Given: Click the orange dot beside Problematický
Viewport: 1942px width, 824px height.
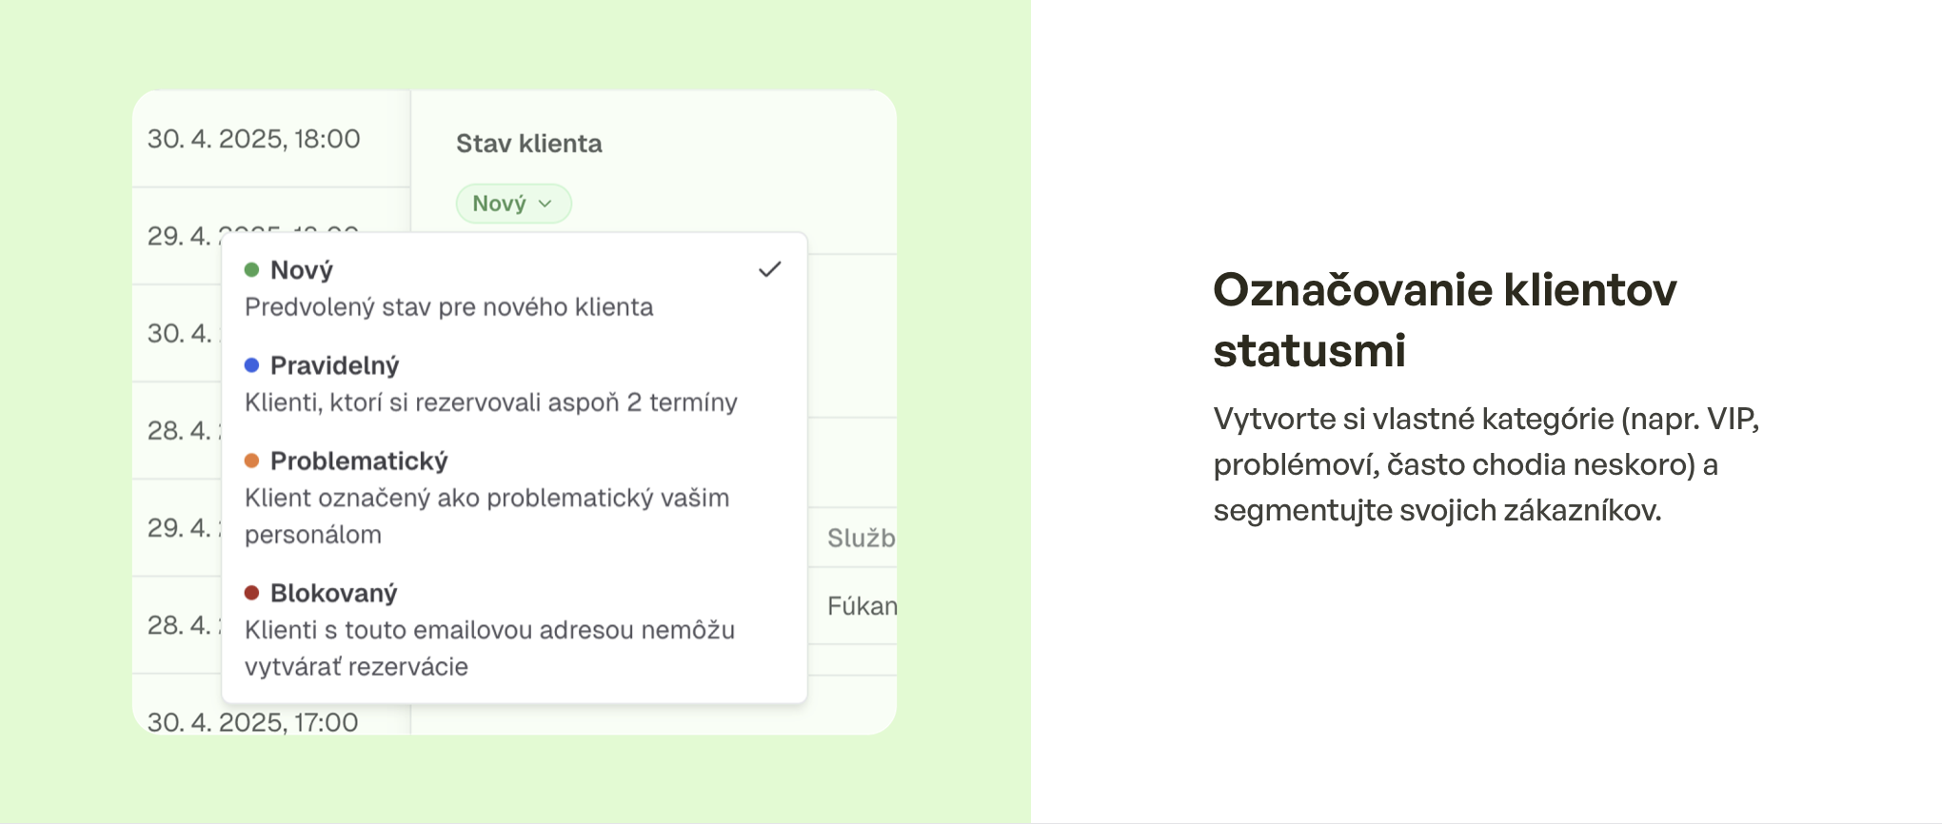Looking at the screenshot, I should (251, 461).
